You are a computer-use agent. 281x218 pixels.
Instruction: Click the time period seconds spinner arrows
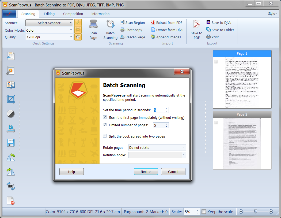coord(166,110)
